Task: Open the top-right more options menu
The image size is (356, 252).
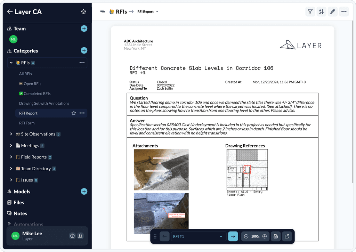Action: click(x=344, y=11)
